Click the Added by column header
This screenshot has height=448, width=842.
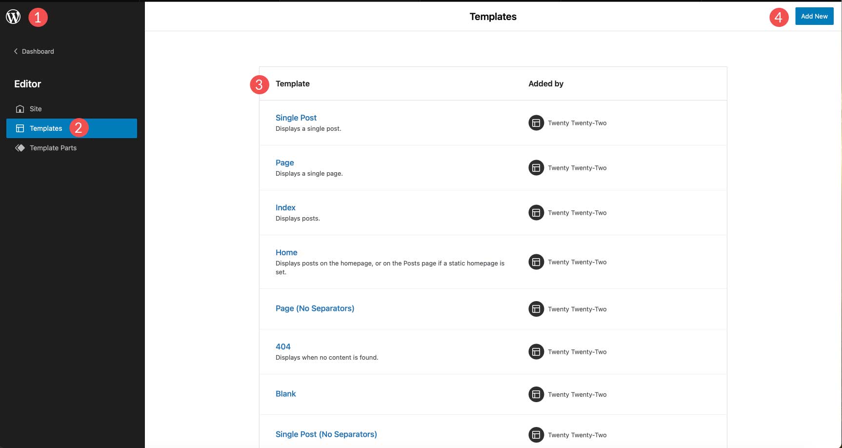click(x=545, y=83)
